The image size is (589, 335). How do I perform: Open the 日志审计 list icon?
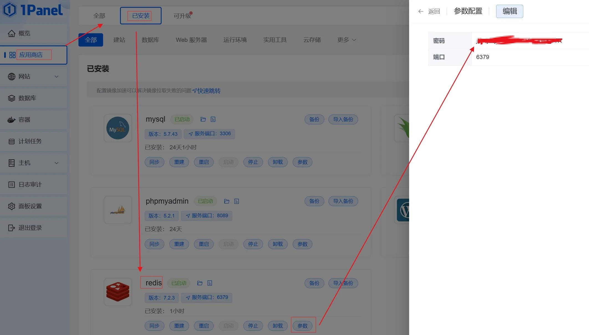point(11,185)
